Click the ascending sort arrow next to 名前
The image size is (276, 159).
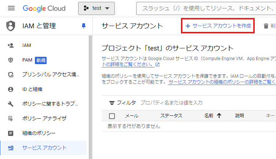[219, 116]
